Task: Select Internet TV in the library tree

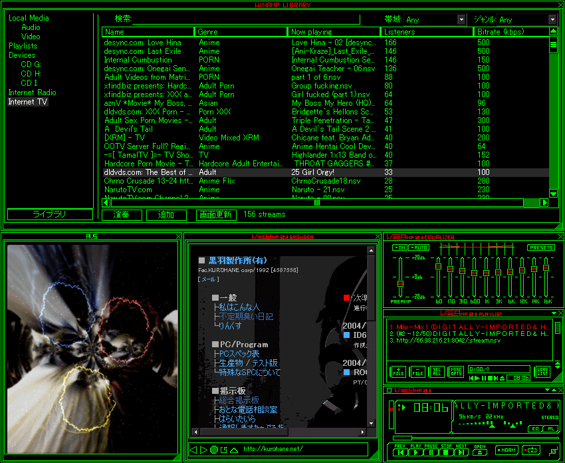Action: pyautogui.click(x=28, y=102)
